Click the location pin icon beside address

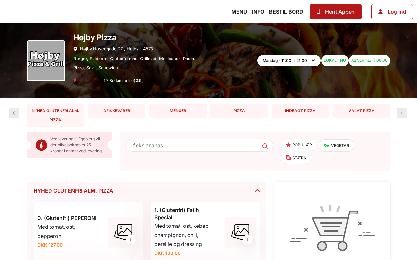(x=75, y=49)
